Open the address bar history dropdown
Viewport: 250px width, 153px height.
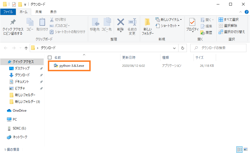tap(174, 48)
